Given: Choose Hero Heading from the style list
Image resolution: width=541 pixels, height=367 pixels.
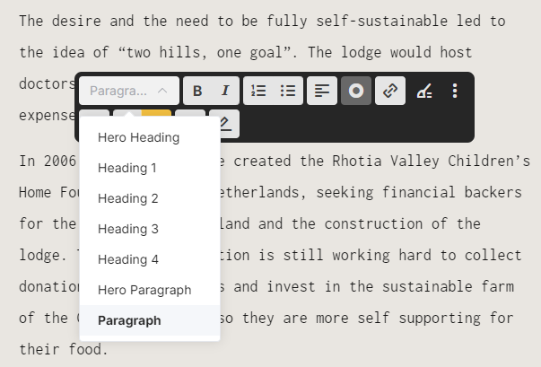Looking at the screenshot, I should [138, 138].
